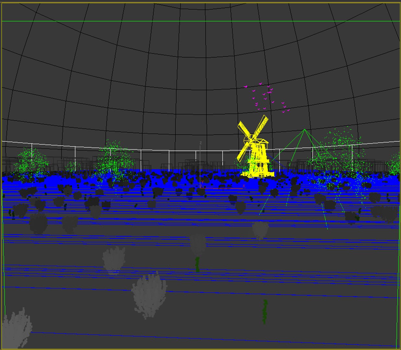This screenshot has height=350, width=401.
Task: Click the red X axis label on gizmo
Action: pyautogui.click(x=244, y=186)
